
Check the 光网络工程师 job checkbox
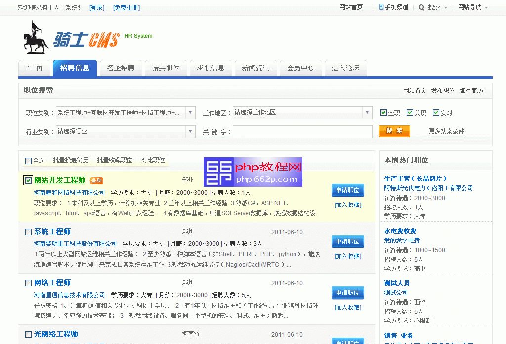point(28,334)
